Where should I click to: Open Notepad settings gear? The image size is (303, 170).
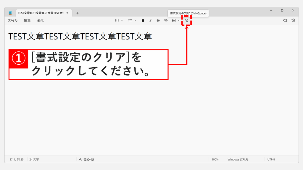click(x=293, y=20)
